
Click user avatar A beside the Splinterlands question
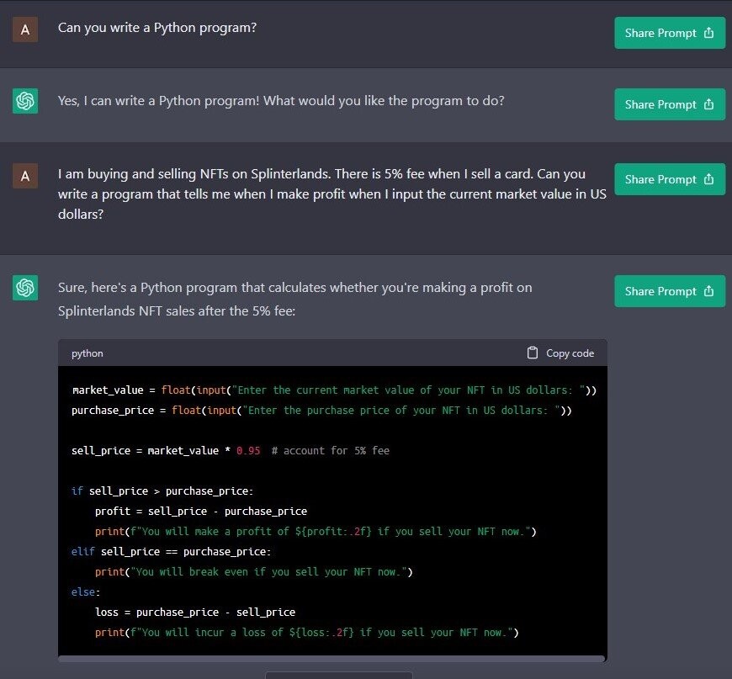coord(25,176)
